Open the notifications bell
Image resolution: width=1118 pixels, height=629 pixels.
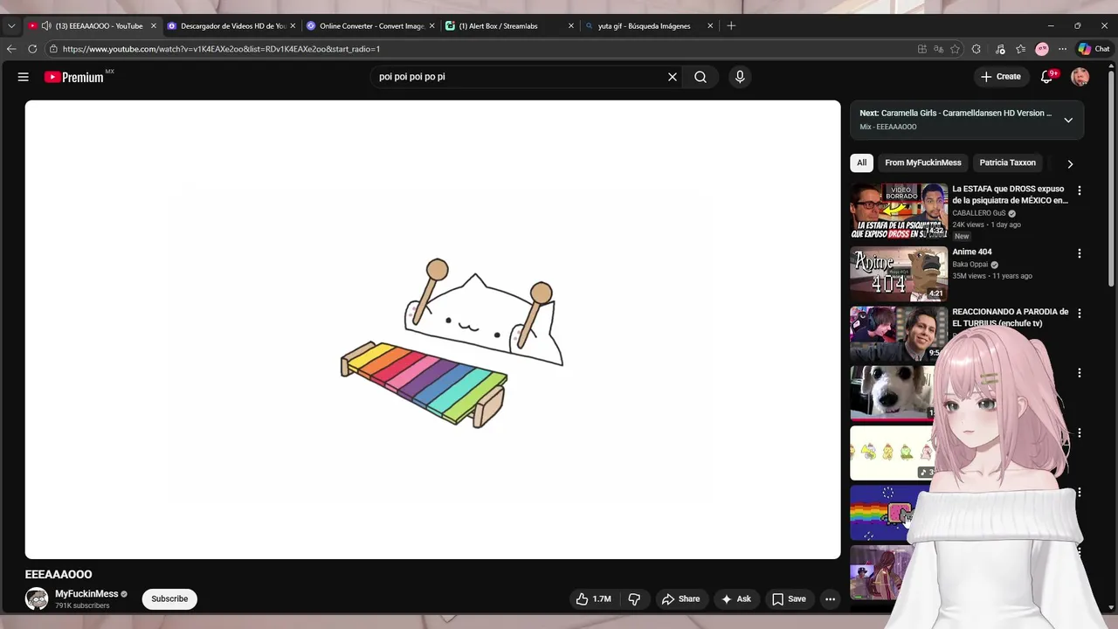[x=1046, y=77]
